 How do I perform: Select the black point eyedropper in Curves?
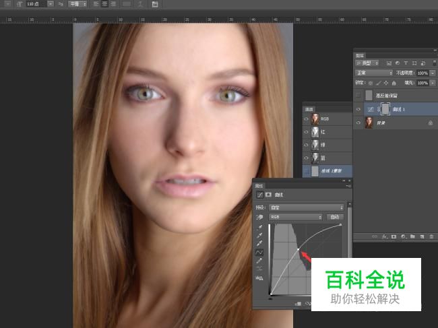coord(260,228)
